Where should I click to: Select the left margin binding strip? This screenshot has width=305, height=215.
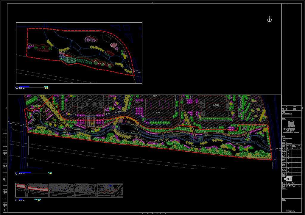pyautogui.click(x=5, y=170)
